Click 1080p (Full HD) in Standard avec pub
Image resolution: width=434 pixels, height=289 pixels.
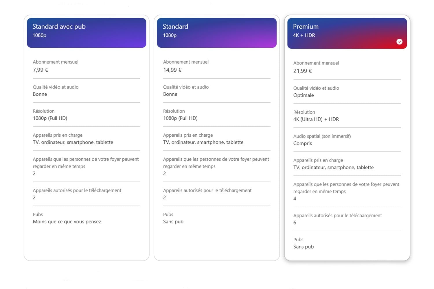50,118
